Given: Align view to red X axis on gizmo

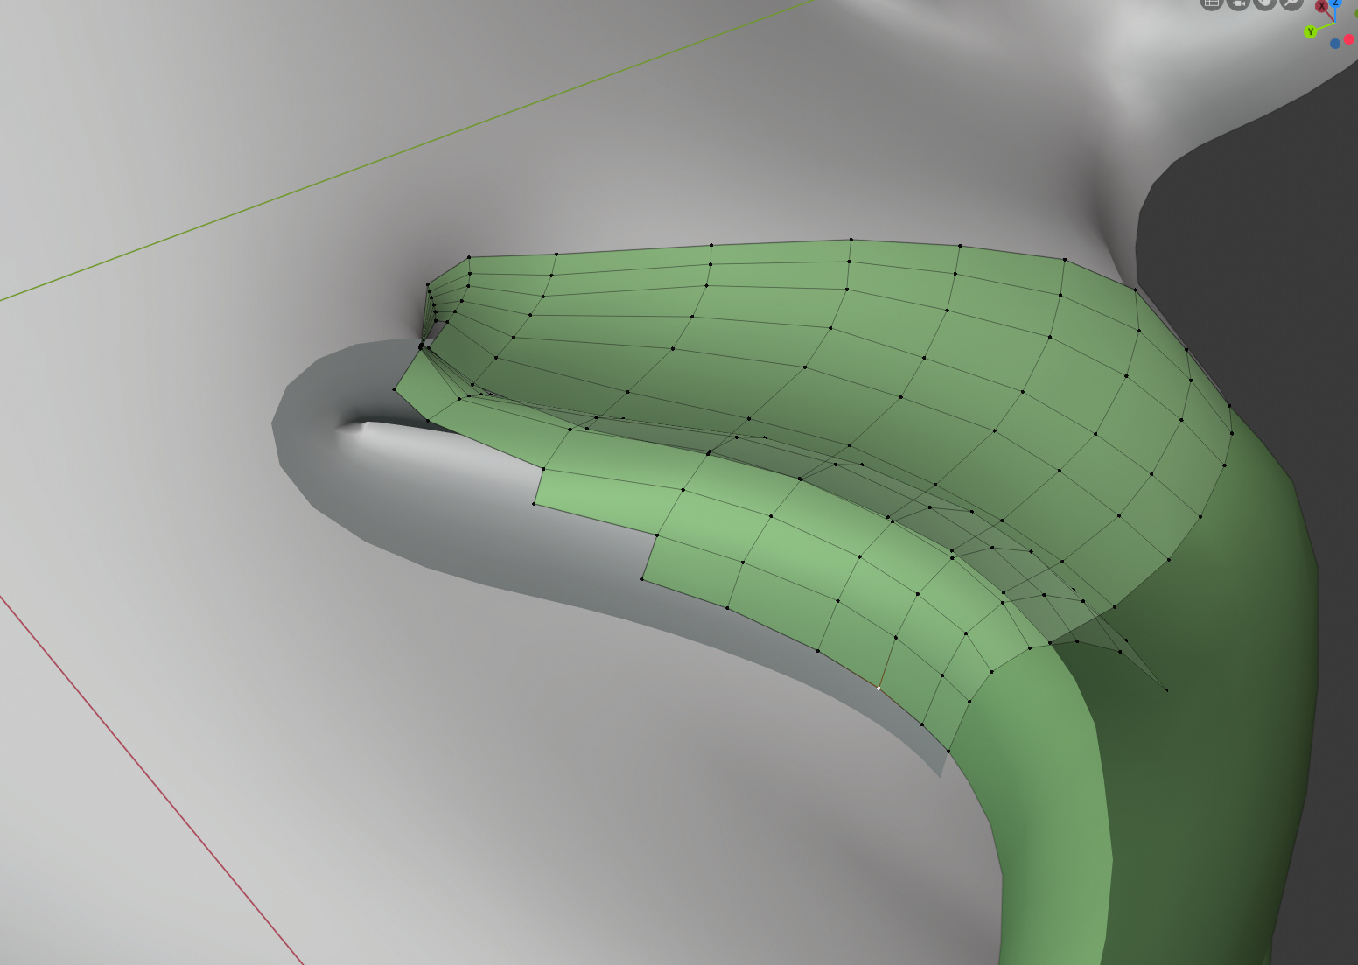Looking at the screenshot, I should click(x=1321, y=6).
